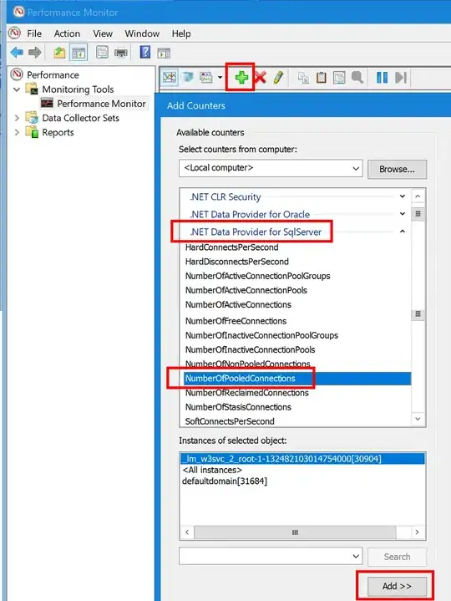The width and height of the screenshot is (451, 601).
Task: Expand the .NET Data Provider for Oracle group
Action: point(403,213)
